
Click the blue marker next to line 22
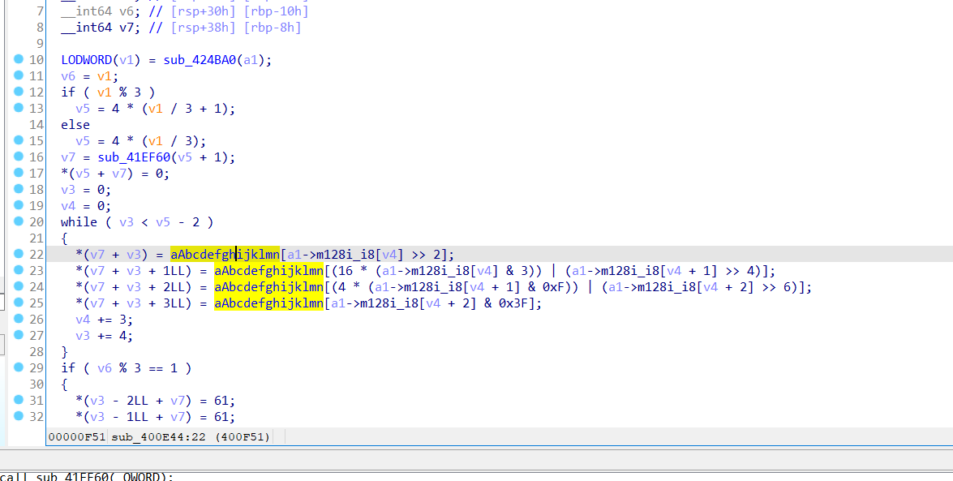[x=18, y=254]
